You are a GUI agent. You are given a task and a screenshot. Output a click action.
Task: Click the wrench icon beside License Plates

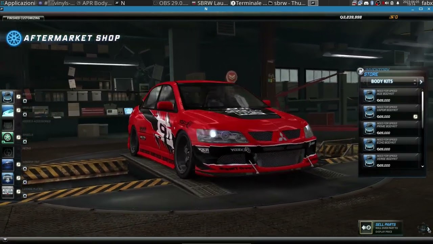point(18,191)
